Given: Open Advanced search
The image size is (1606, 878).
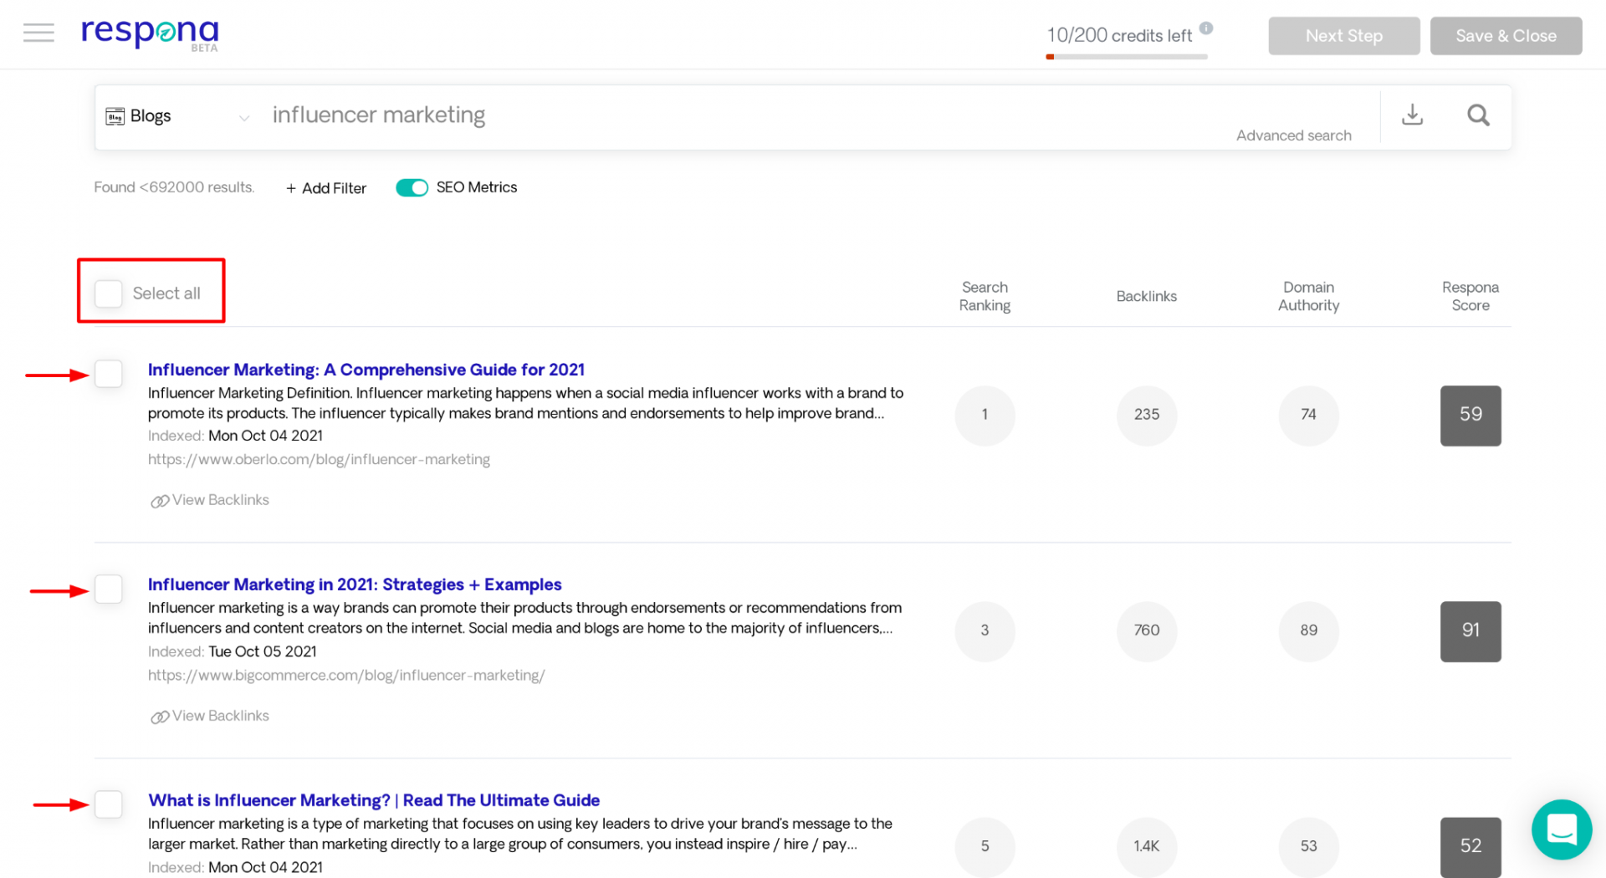Looking at the screenshot, I should point(1293,135).
